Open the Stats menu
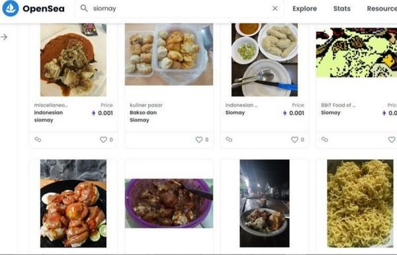Image resolution: width=397 pixels, height=255 pixels. coord(342,9)
